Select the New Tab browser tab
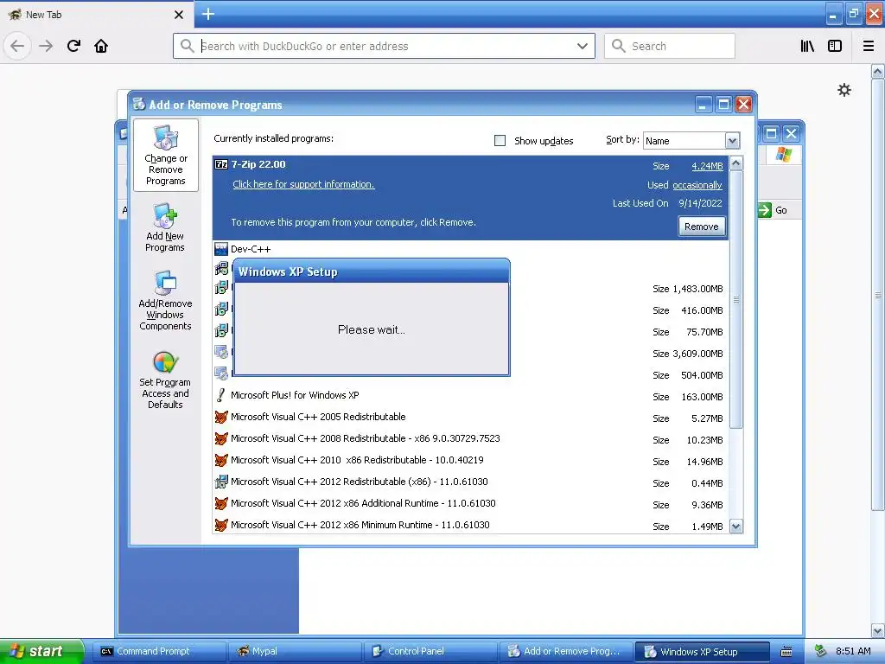The width and height of the screenshot is (885, 664). coord(96,15)
